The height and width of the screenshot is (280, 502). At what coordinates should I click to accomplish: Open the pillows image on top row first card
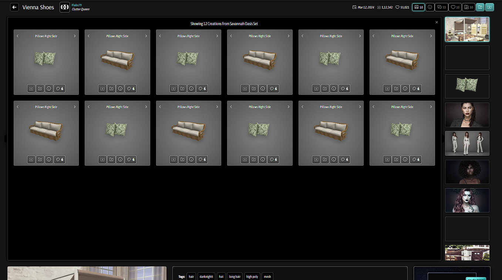point(45,59)
